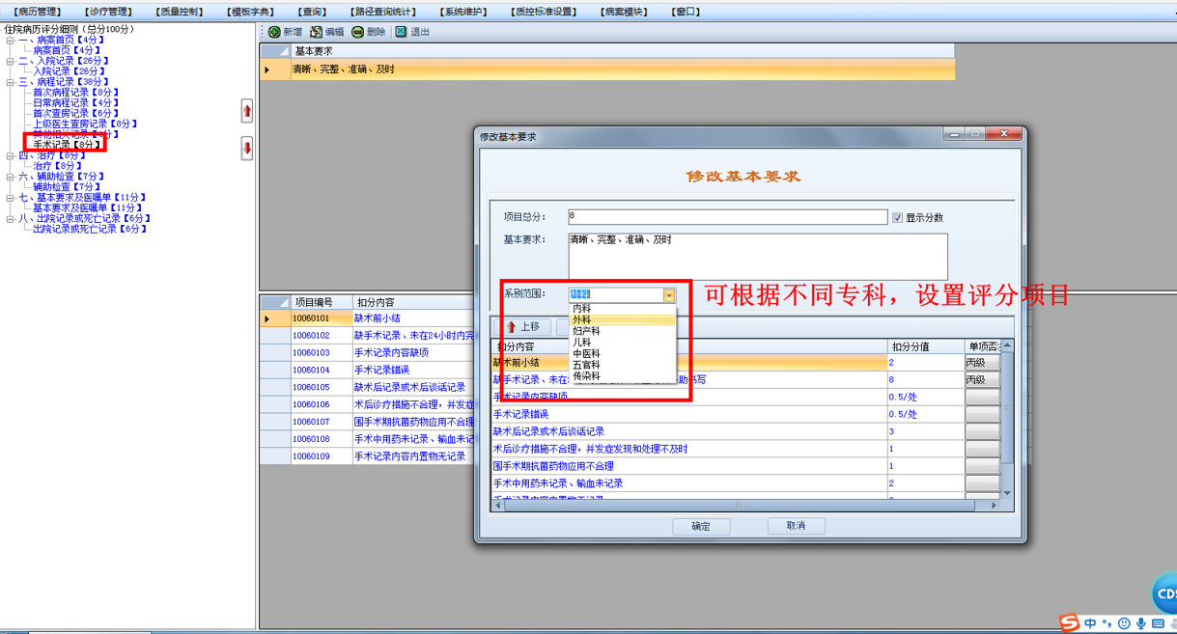
Task: Open the 病历管理 menu
Action: pyautogui.click(x=38, y=12)
